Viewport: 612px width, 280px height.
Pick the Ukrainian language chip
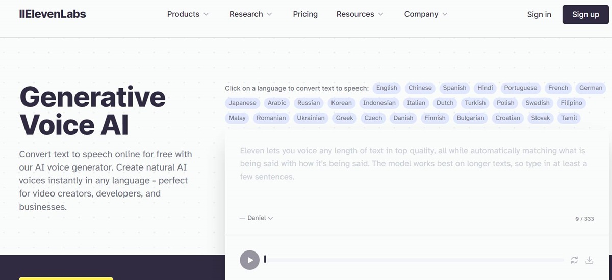point(311,118)
